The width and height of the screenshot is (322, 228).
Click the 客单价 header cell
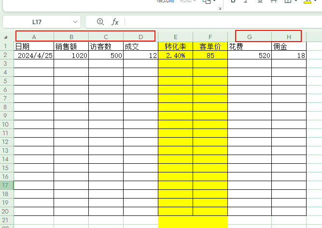[x=210, y=46]
